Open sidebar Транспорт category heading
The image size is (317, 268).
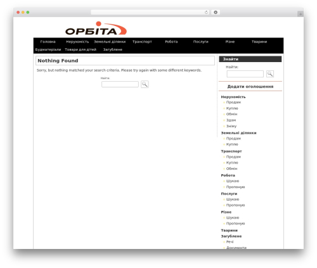click(x=231, y=151)
